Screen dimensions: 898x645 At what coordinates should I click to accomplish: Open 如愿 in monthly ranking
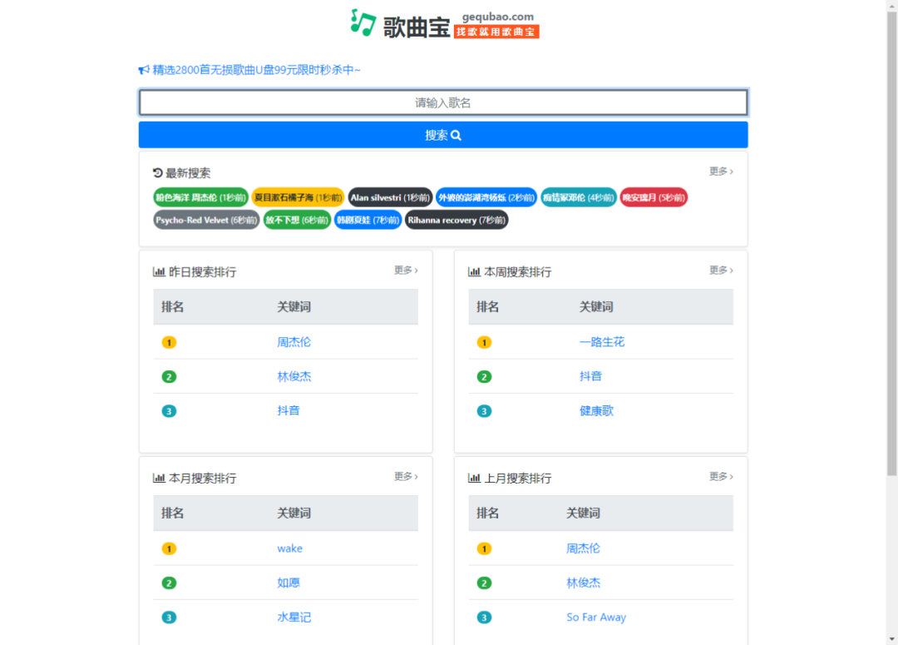point(288,583)
